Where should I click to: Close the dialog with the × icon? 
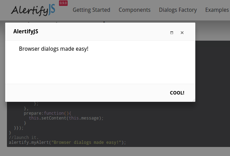pos(182,33)
